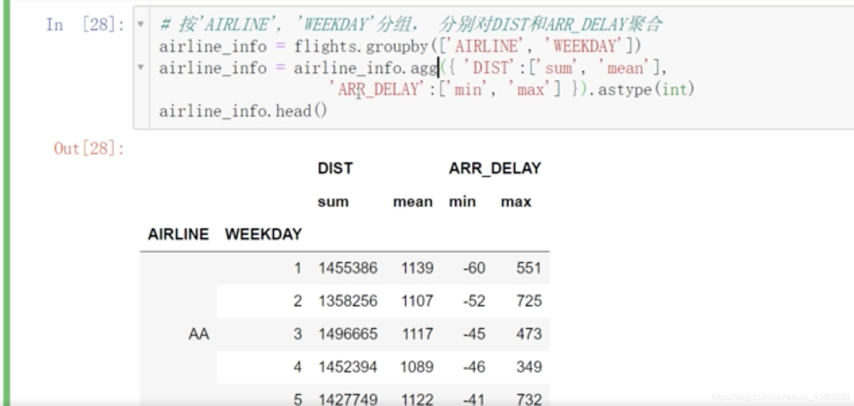This screenshot has width=854, height=406.
Task: Select the DIST column header
Action: [x=335, y=168]
